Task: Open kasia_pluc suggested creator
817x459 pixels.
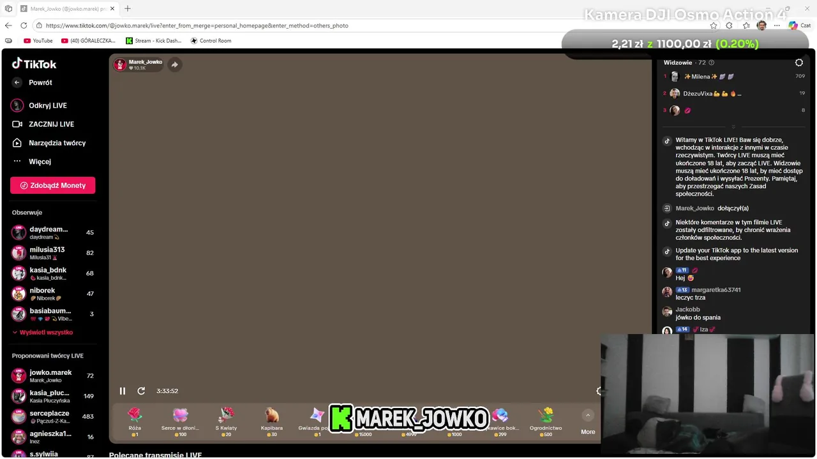Action: click(52, 397)
